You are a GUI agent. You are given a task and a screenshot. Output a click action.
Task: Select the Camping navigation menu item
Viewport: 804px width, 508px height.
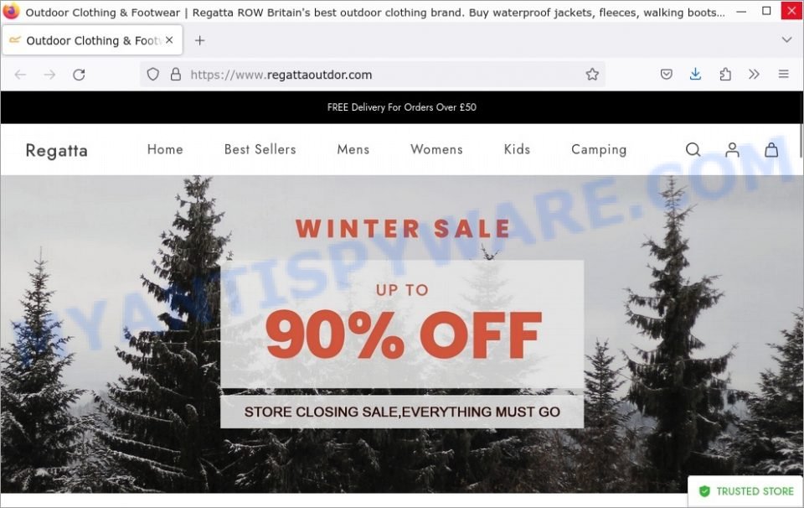[x=599, y=150]
